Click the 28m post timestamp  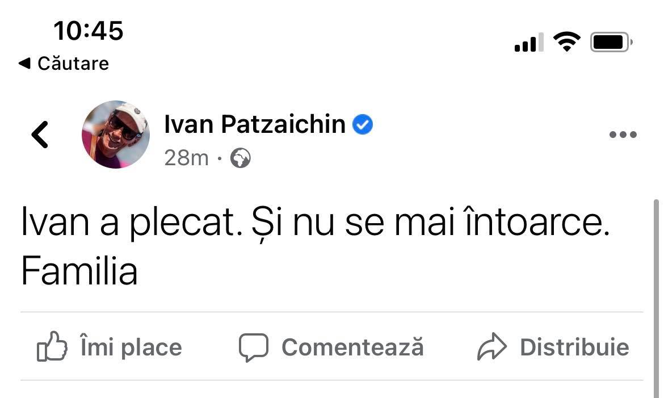click(186, 158)
